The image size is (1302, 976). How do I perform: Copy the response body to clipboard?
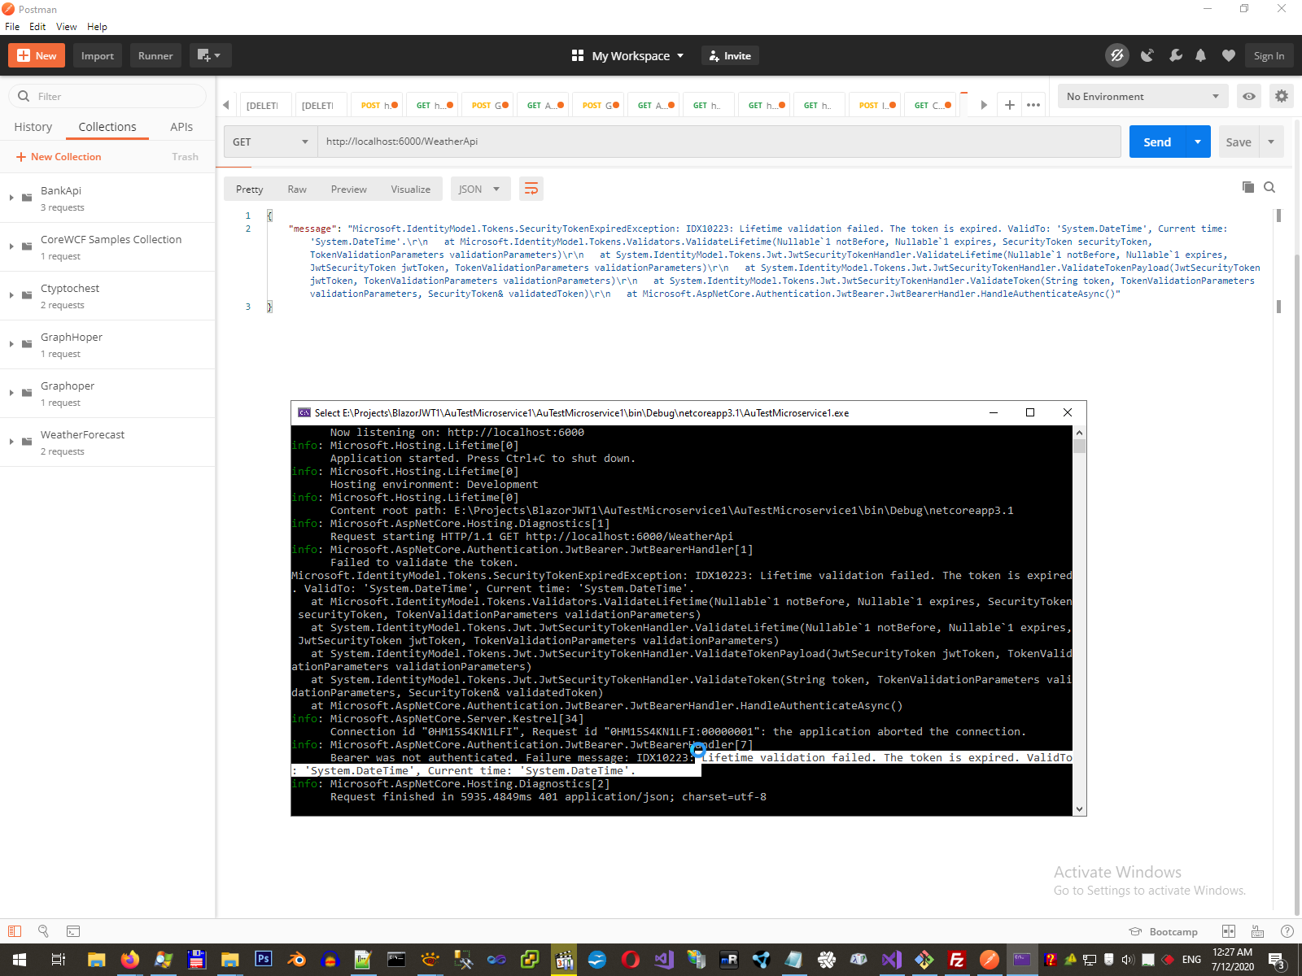coord(1248,187)
